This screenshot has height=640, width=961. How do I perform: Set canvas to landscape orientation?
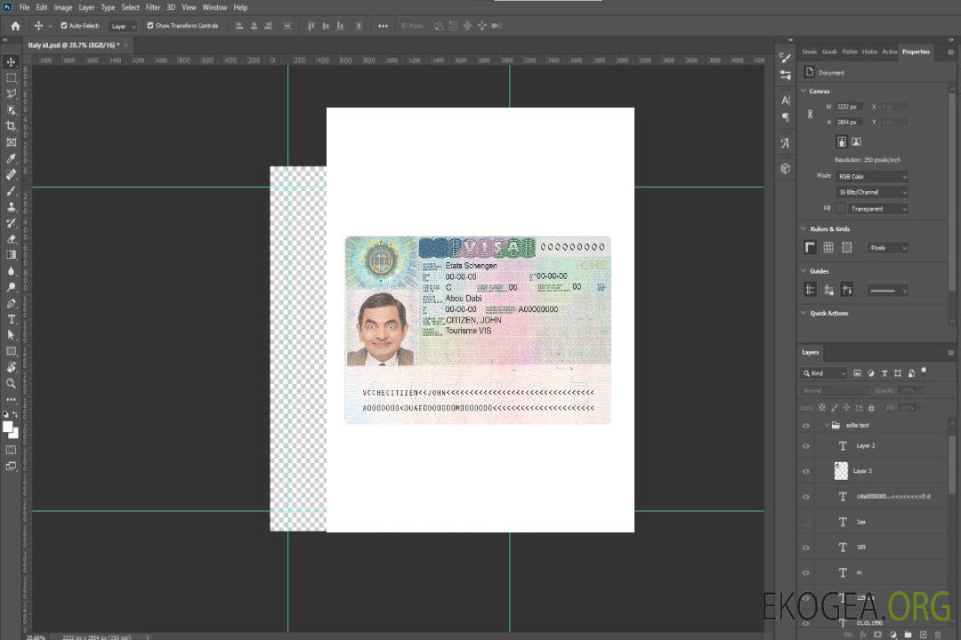(x=856, y=142)
